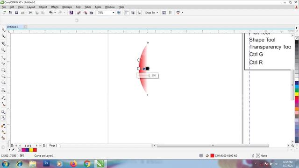Select the Shape tool in the toolbox

pos(3,36)
